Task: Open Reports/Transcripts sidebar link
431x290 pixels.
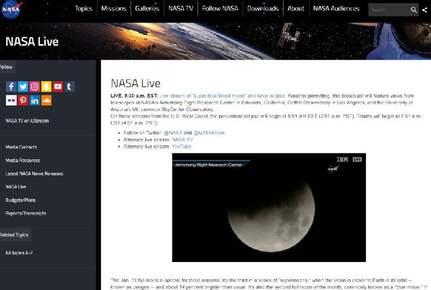Action: click(x=26, y=214)
